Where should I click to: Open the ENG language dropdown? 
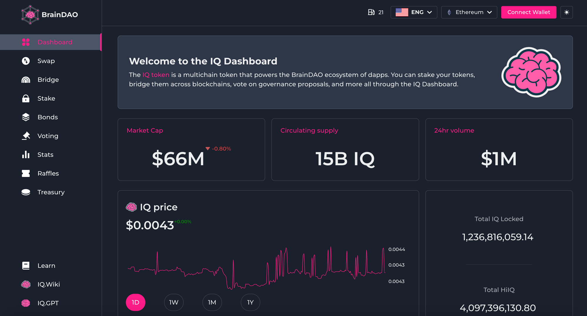tap(414, 12)
